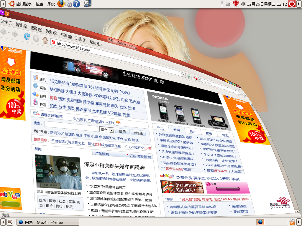302x226 pixels.
Task: Open the blue question mark help launcher
Action: 76,4
